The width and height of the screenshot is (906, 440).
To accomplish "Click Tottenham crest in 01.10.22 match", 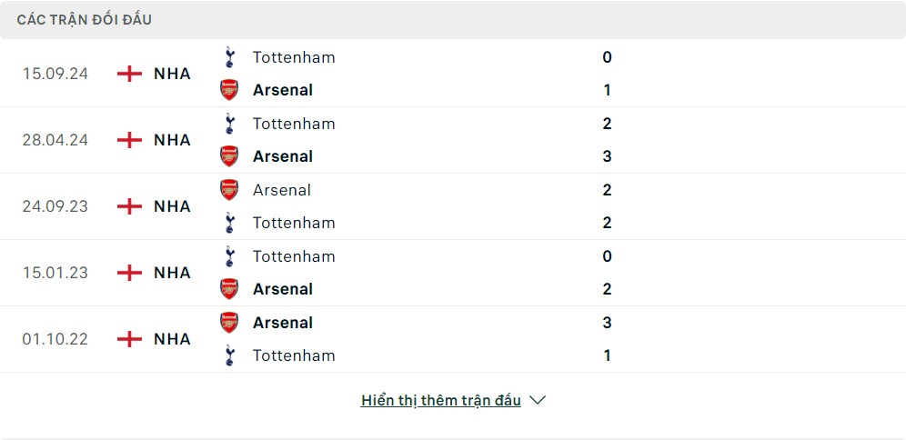I will point(229,355).
